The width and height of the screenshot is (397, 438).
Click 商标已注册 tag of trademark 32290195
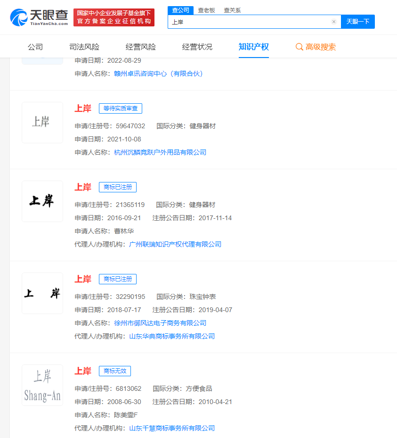click(x=118, y=279)
